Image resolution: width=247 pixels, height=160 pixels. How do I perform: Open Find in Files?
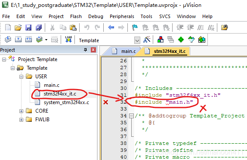tap(225, 28)
